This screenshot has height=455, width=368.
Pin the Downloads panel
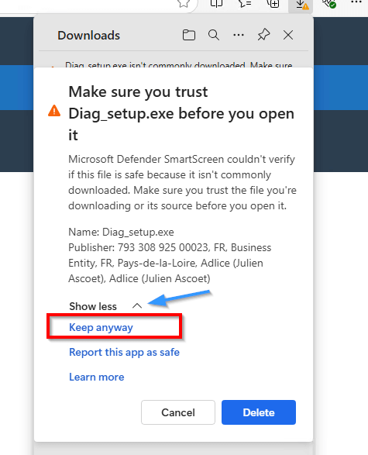click(x=263, y=35)
